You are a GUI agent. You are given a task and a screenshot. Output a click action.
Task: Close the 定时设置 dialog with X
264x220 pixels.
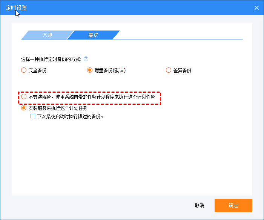pos(256,8)
